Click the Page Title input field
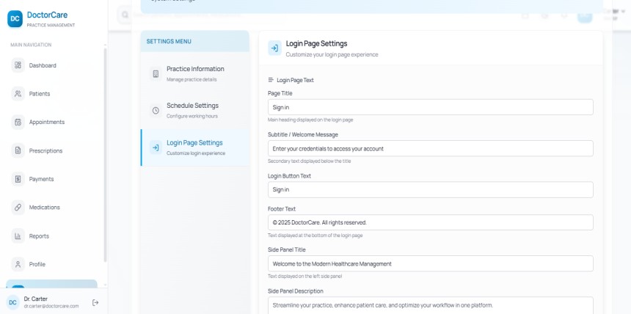Image resolution: width=631 pixels, height=314 pixels. 430,107
